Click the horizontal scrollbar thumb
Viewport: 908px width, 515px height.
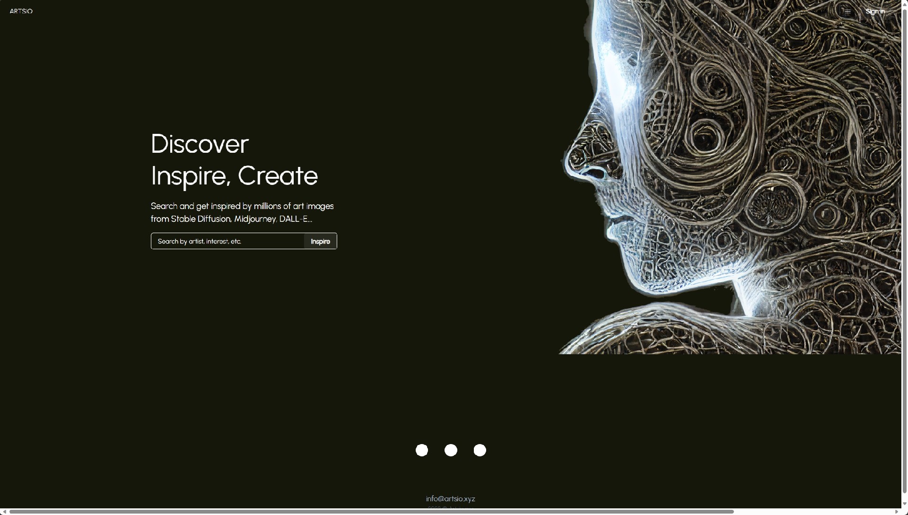[371, 512]
